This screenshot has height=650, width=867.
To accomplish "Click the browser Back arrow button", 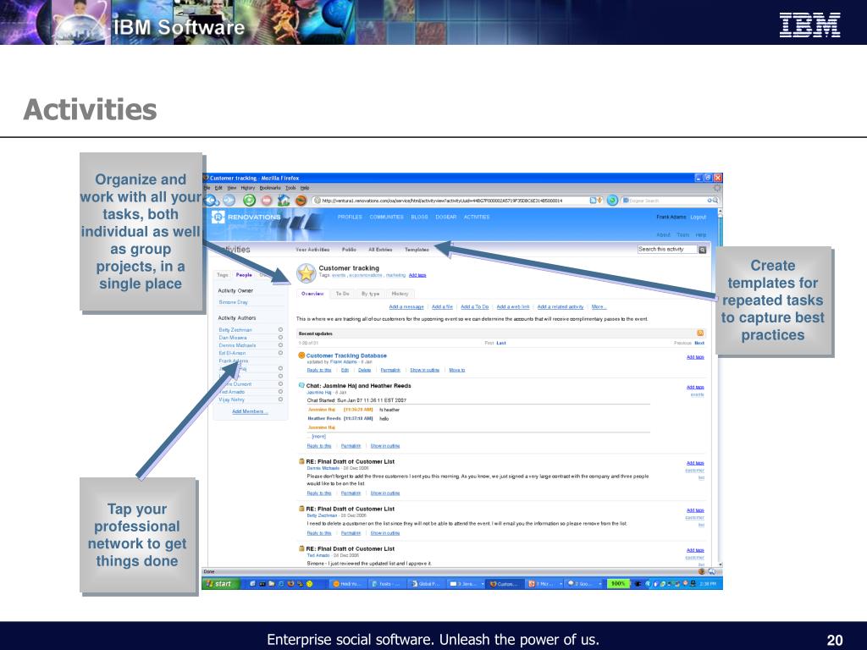I will pos(211,201).
